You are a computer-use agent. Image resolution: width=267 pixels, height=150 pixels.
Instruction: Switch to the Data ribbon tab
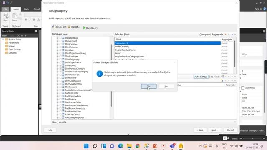point(26,9)
